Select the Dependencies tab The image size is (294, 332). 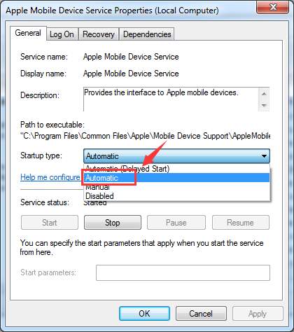tap(147, 34)
